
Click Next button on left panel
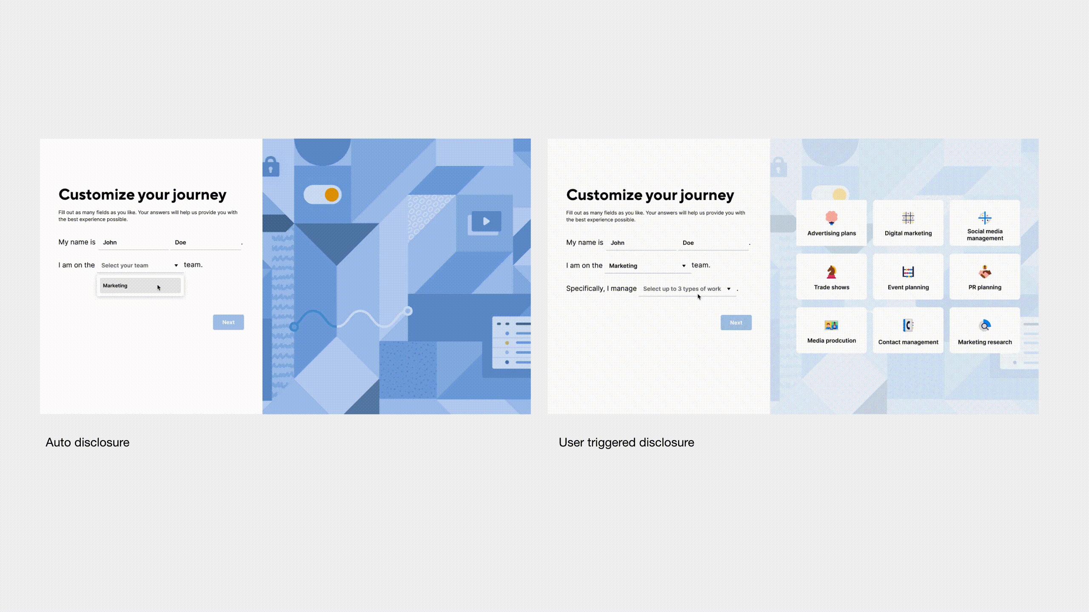coord(228,322)
